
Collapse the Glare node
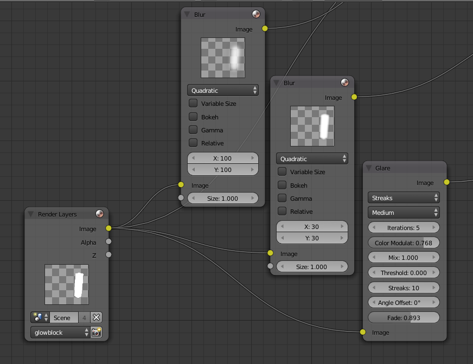368,168
